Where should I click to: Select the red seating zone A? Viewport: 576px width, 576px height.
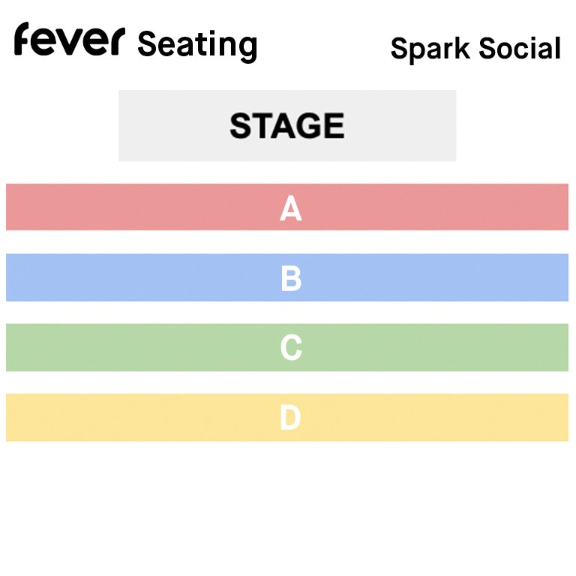point(287,207)
